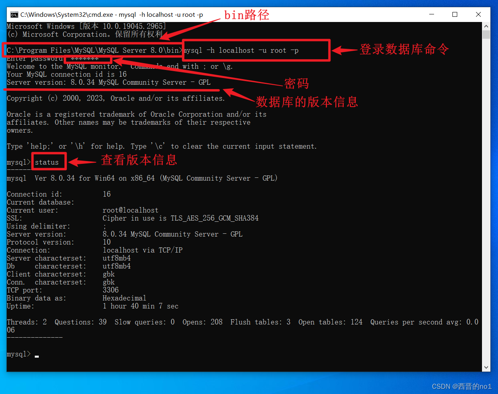Click the 'Microsoft Windows' version line

[86, 26]
